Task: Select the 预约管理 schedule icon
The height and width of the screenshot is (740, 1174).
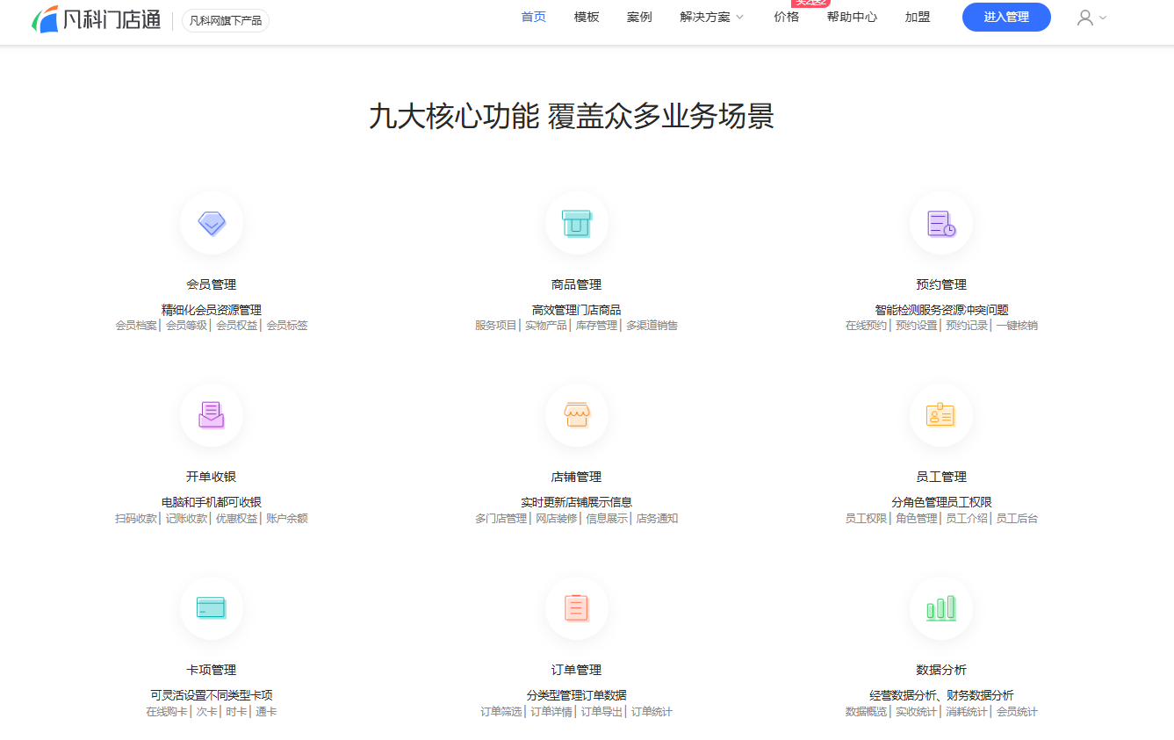Action: click(x=940, y=223)
